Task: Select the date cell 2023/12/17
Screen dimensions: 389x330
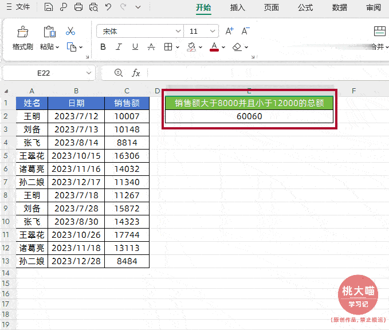Action: [x=76, y=182]
